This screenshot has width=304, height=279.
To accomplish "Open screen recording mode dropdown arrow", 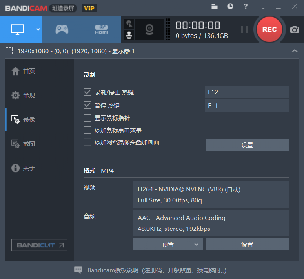I will pyautogui.click(x=38, y=29).
